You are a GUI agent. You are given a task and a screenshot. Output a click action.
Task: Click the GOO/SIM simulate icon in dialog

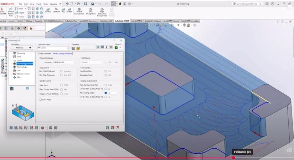click(x=51, y=128)
